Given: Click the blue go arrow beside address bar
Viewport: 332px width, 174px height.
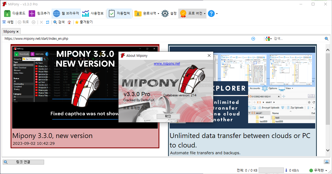Looking at the screenshot, I should pos(253,39).
